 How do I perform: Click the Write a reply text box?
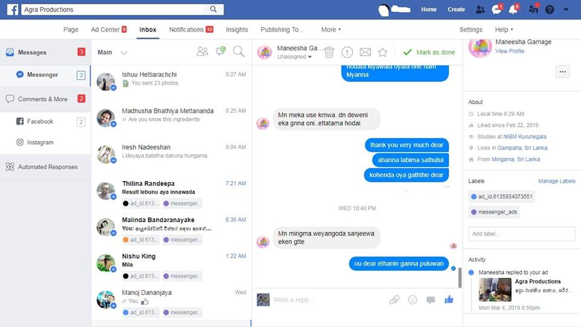click(x=328, y=300)
